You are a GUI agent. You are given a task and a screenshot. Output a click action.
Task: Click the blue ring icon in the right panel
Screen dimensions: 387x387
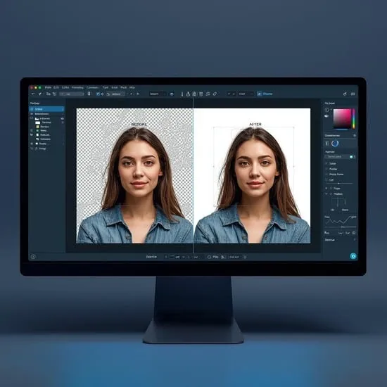335,144
